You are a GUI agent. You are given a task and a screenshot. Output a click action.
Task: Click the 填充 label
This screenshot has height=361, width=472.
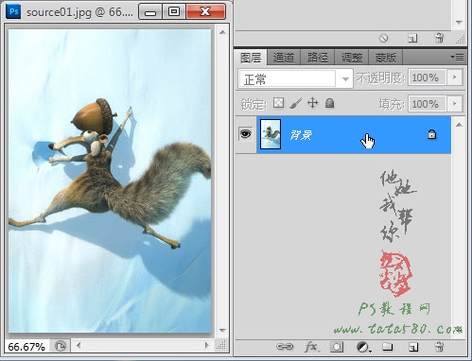(x=392, y=104)
